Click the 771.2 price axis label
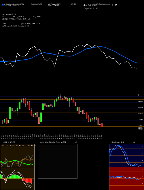The height and width of the screenshot is (190, 144). pyautogui.click(x=140, y=126)
